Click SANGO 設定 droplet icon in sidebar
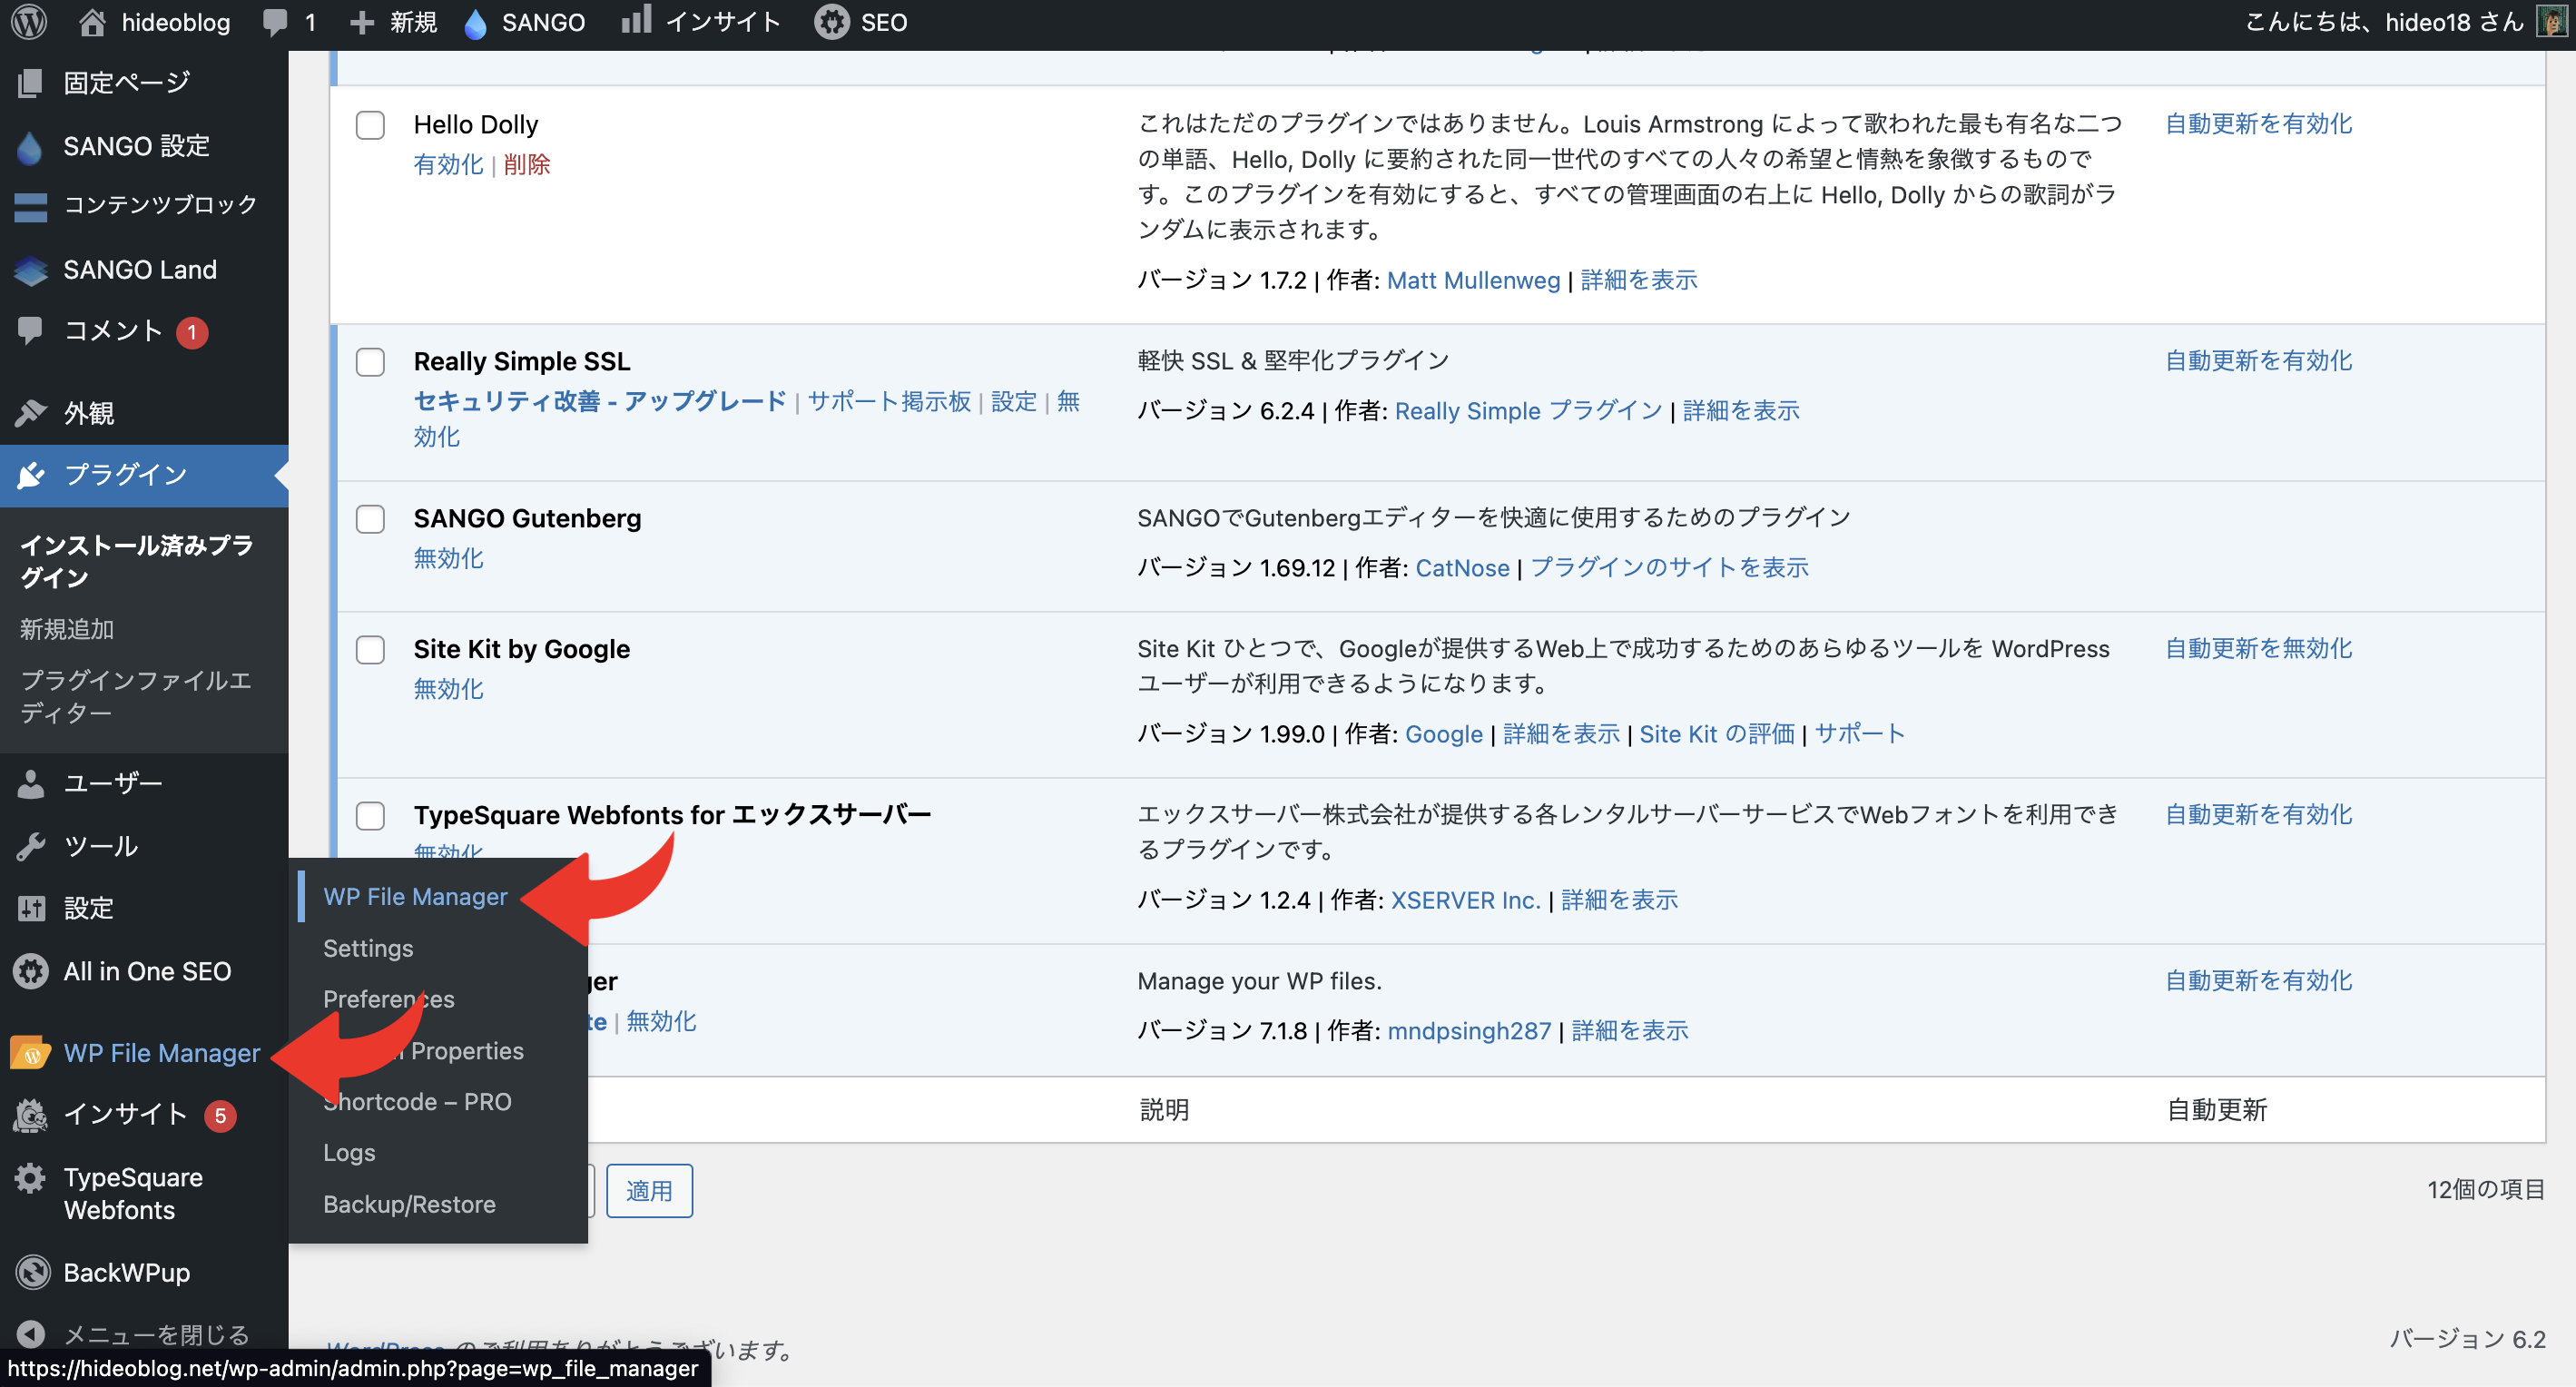The height and width of the screenshot is (1387, 2576). click(x=30, y=147)
